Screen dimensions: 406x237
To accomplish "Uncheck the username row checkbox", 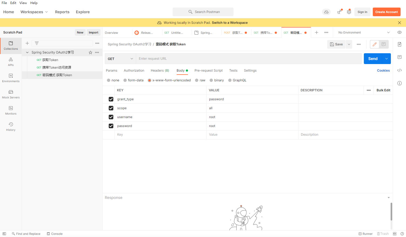I will click(111, 117).
